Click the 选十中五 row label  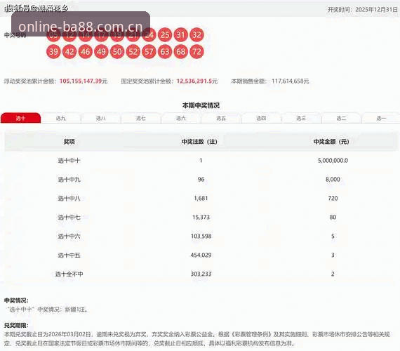click(69, 255)
